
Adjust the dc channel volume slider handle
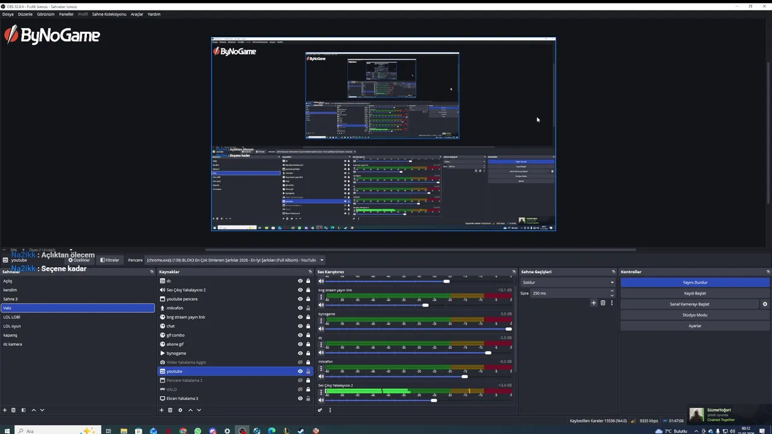(488, 353)
